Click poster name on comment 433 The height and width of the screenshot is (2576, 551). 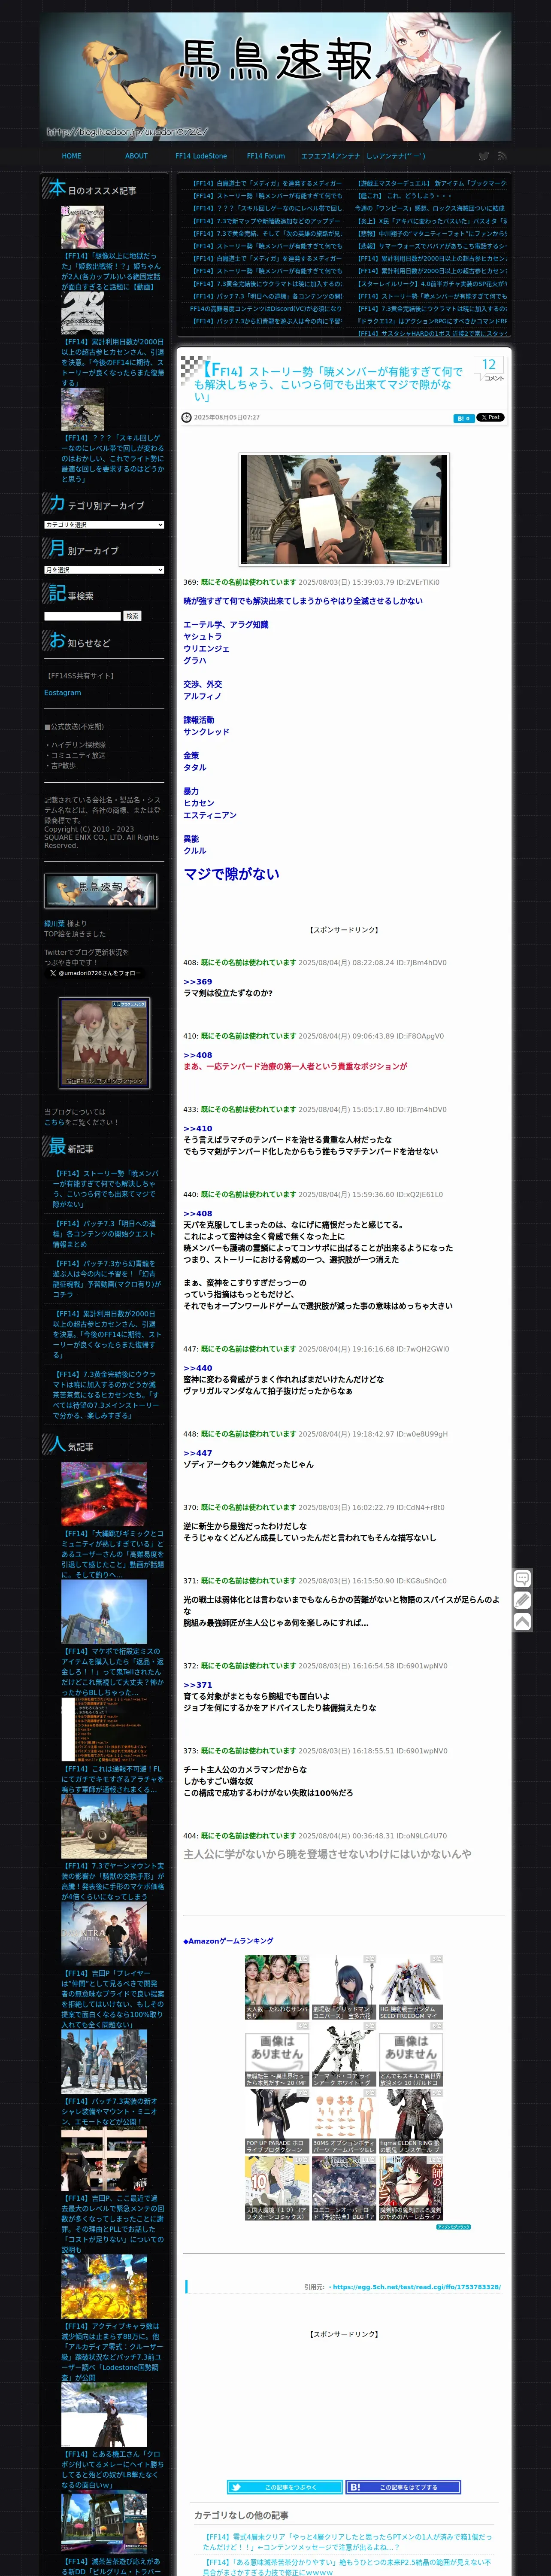[248, 1109]
